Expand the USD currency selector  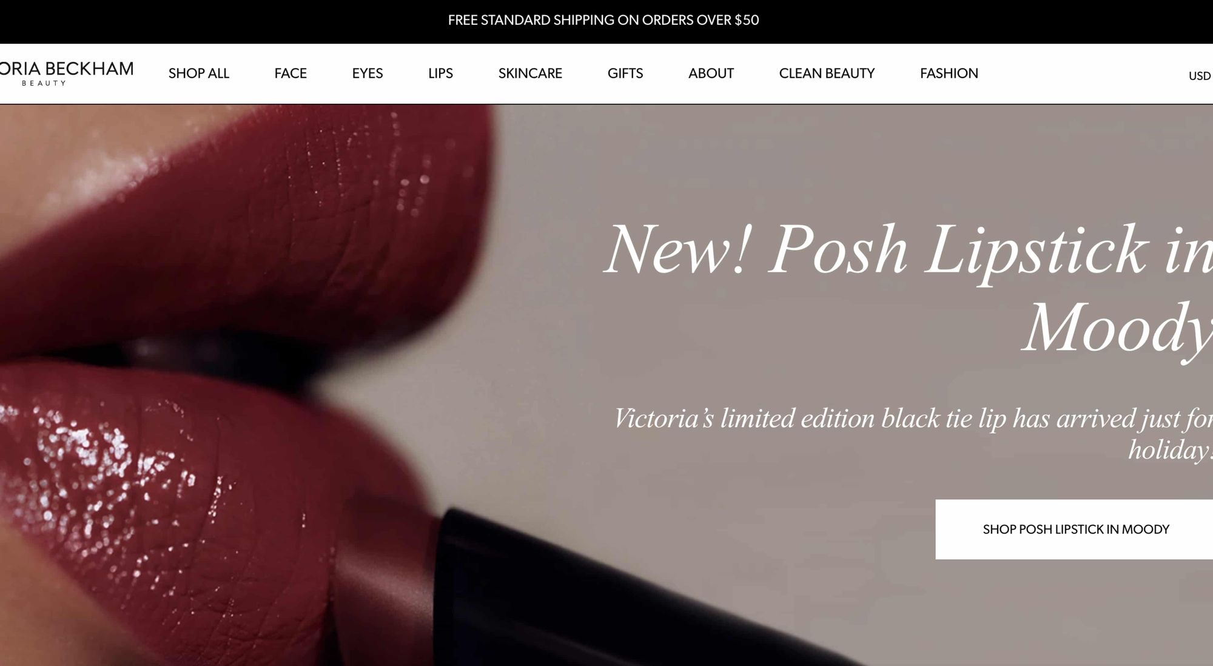pos(1200,76)
